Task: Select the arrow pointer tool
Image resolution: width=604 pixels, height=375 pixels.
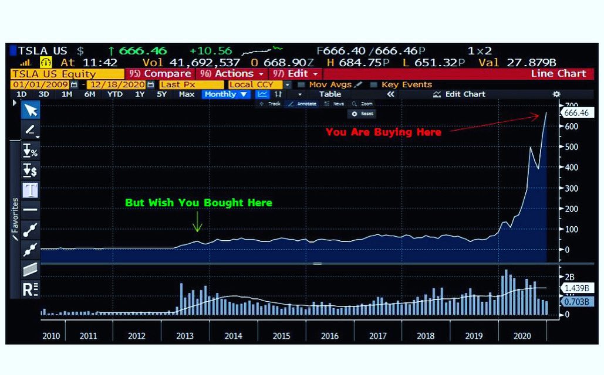Action: click(31, 110)
